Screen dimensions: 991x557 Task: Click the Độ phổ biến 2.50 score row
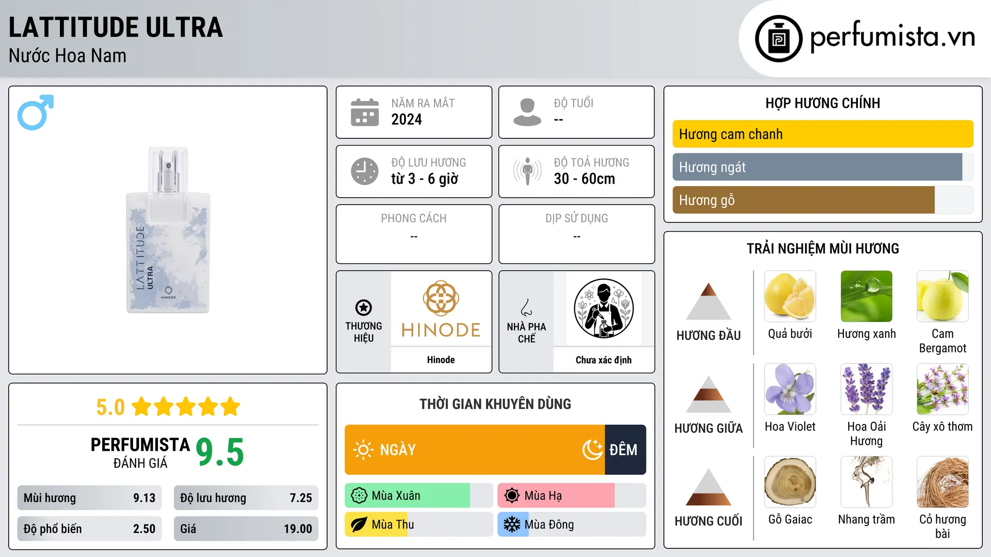(90, 528)
